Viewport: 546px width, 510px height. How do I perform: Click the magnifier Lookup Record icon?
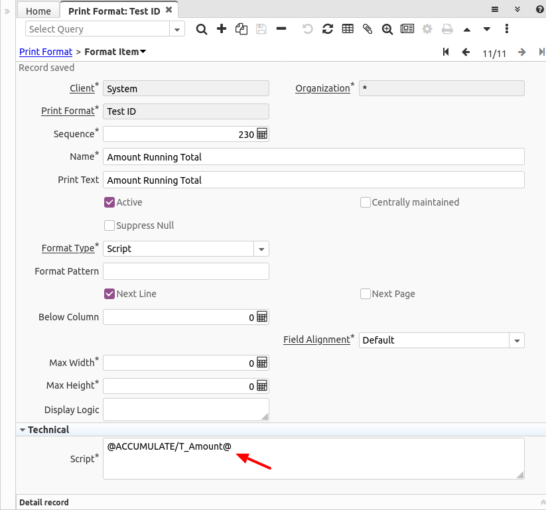202,29
